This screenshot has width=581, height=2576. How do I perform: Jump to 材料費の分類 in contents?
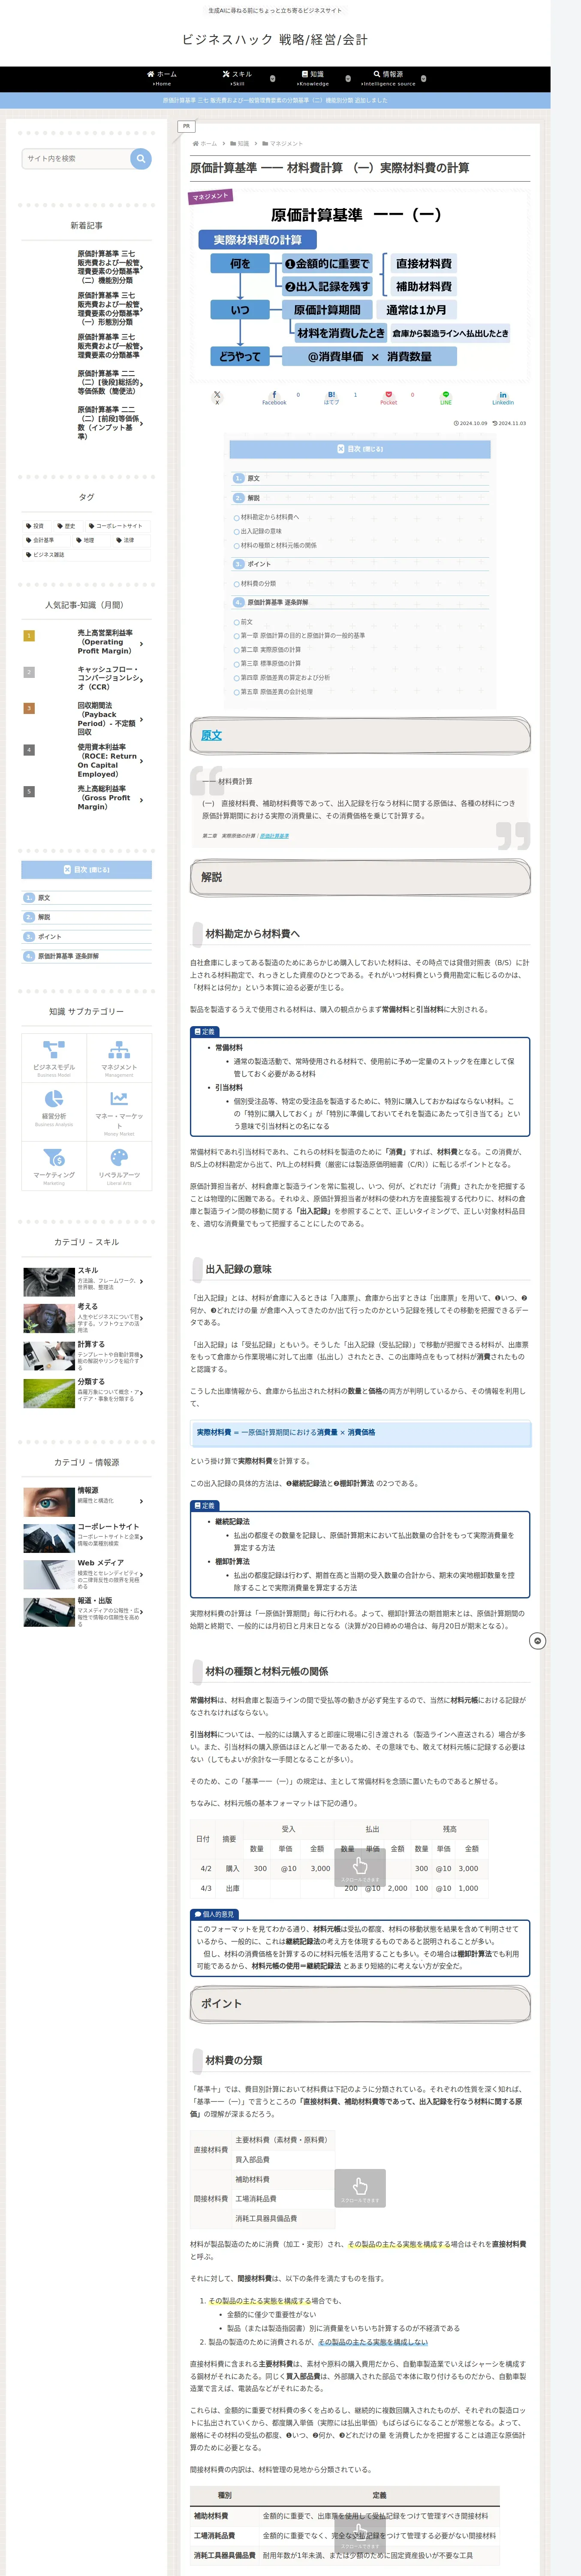(x=258, y=583)
